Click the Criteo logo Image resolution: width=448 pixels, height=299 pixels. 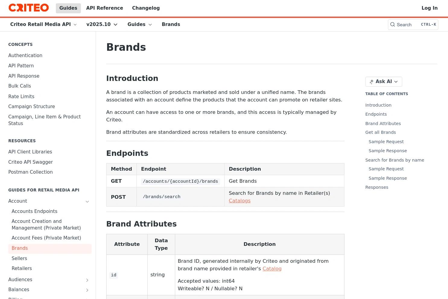point(29,8)
